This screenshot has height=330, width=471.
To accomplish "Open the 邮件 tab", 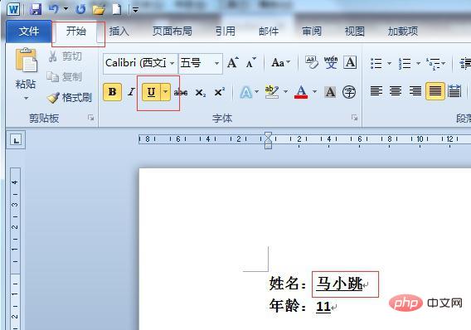I will 269,32.
